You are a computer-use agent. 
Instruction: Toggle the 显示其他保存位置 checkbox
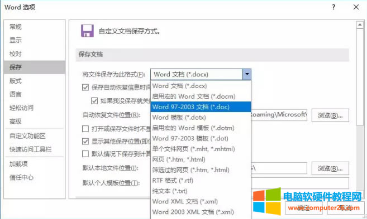(x=85, y=142)
